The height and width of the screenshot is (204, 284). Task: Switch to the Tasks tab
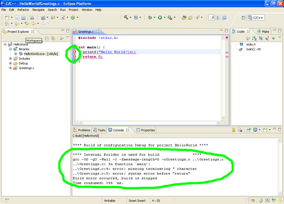99,130
